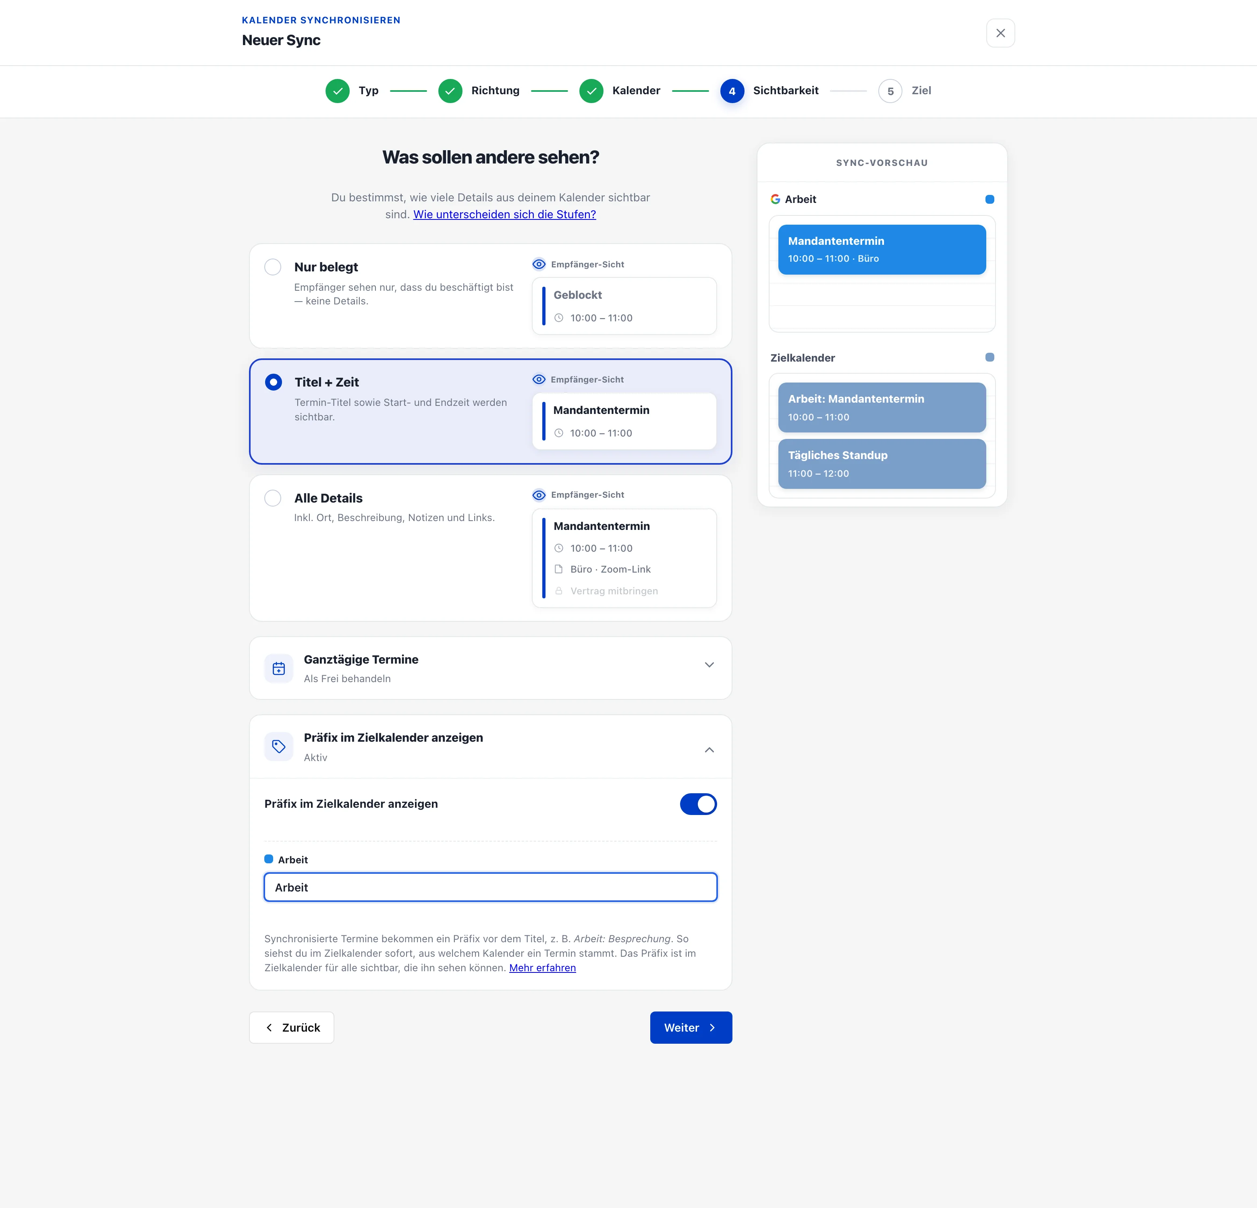Click eye icon in 'Titel + Zeit' card

[x=539, y=379]
